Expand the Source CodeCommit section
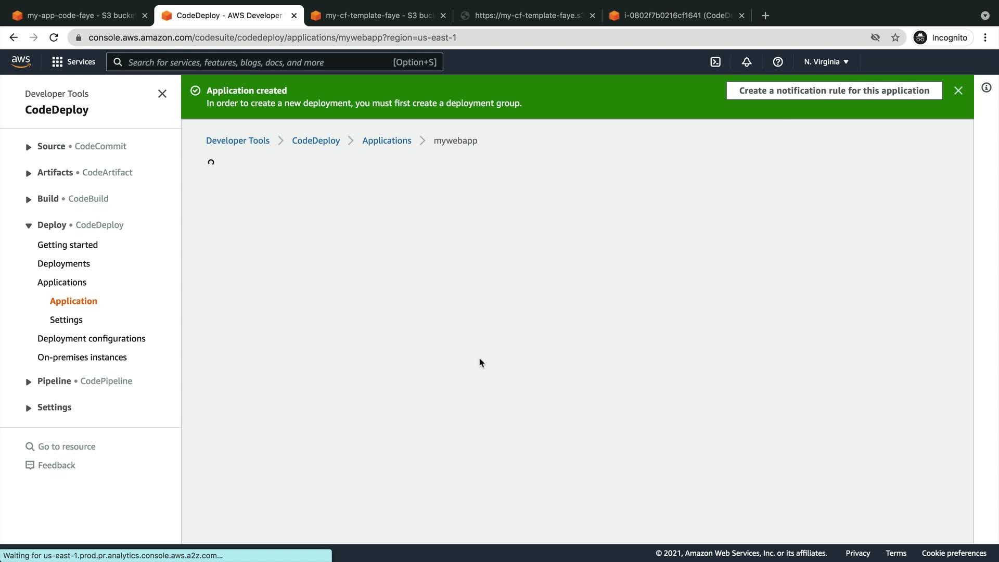999x562 pixels. (29, 147)
